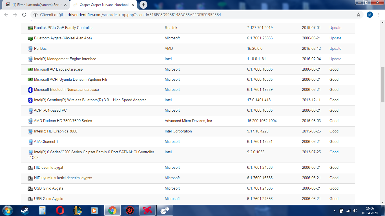Click the "Intel(R) HD Graphics 3000" name
The height and width of the screenshot is (216, 385).
click(56, 131)
